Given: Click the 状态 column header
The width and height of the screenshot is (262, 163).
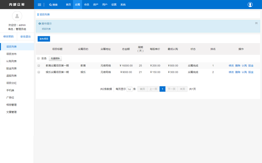Looking at the screenshot, I should pyautogui.click(x=193, y=49).
